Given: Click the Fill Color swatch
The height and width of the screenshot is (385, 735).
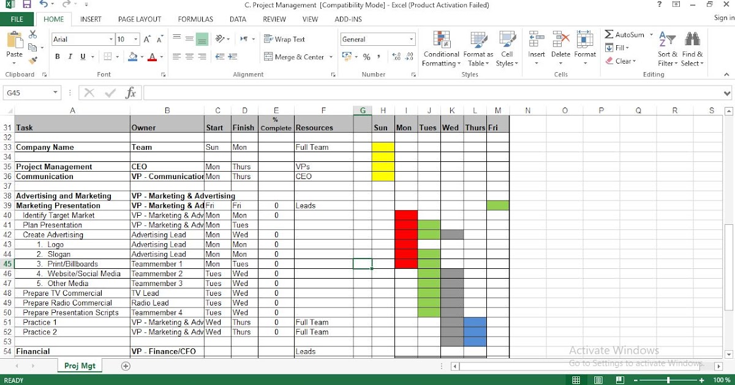Looking at the screenshot, I should 134,56.
